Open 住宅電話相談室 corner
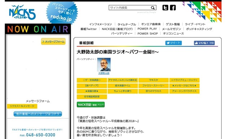231x139 pixels. tap(92, 97)
